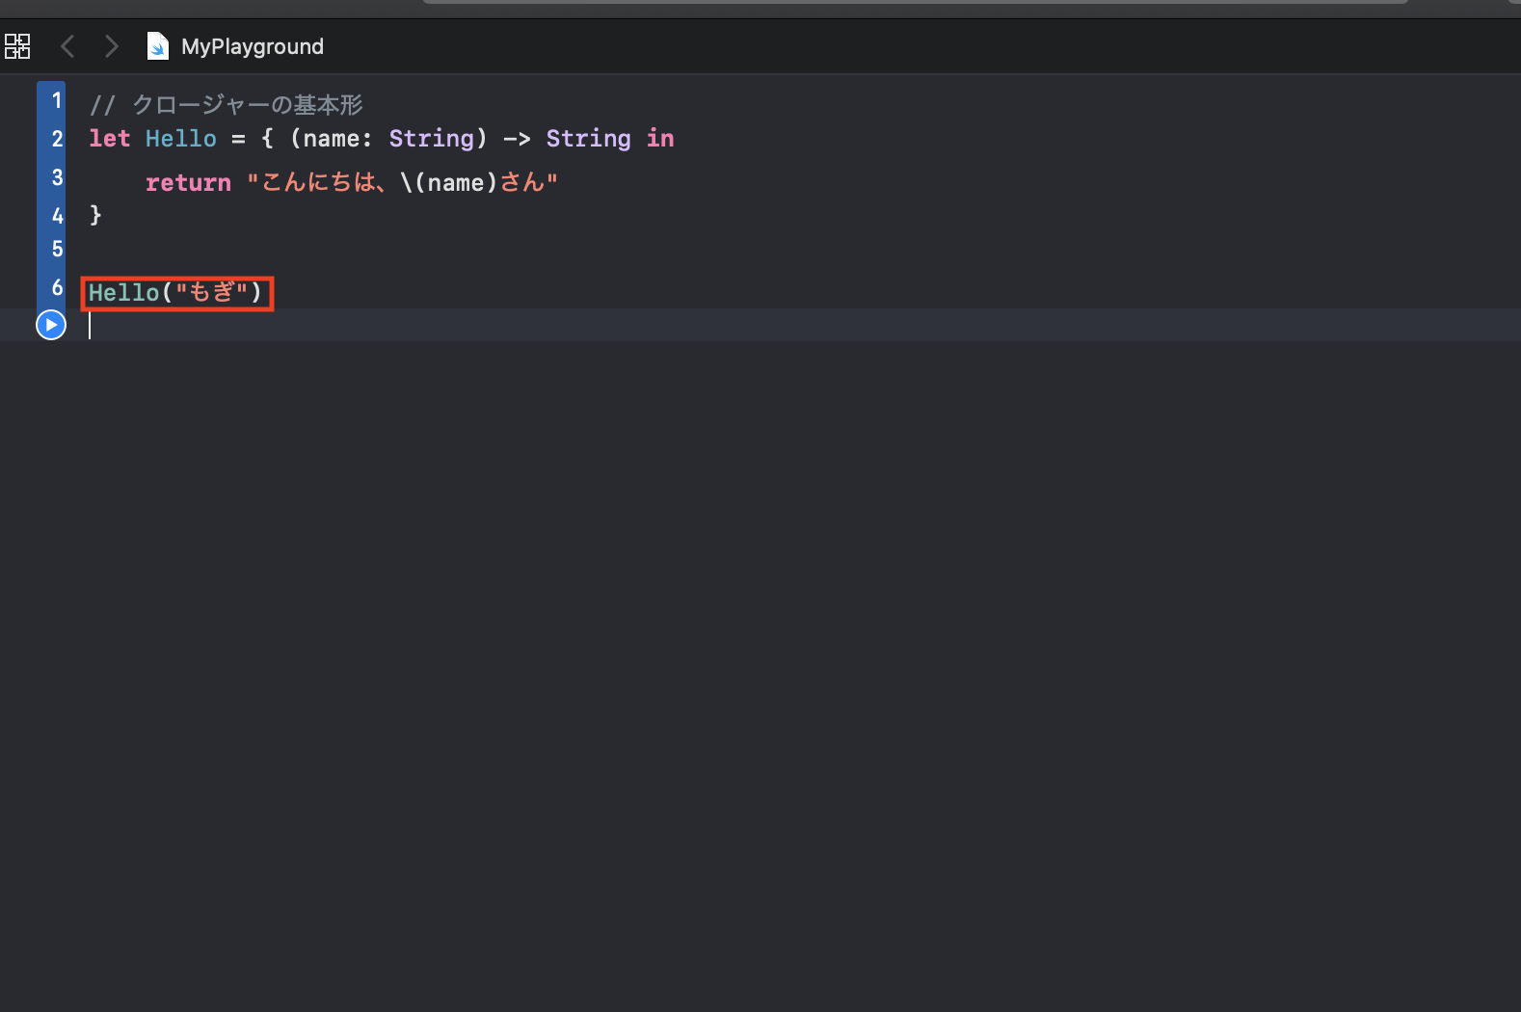Open the related items grid menu
The image size is (1521, 1012).
17,46
